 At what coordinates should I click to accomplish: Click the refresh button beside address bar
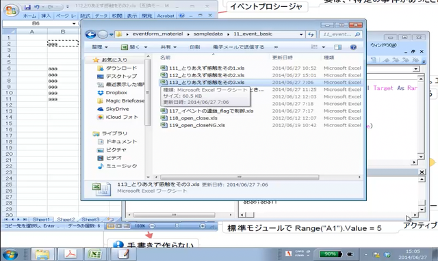click(x=311, y=34)
